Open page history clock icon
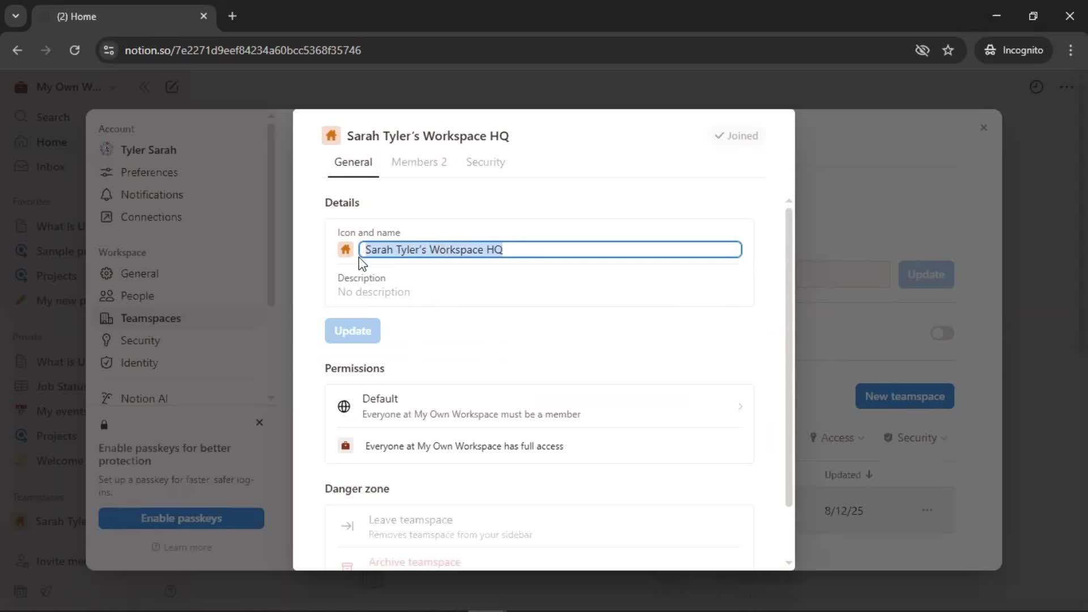The height and width of the screenshot is (612, 1088). pyautogui.click(x=1036, y=87)
